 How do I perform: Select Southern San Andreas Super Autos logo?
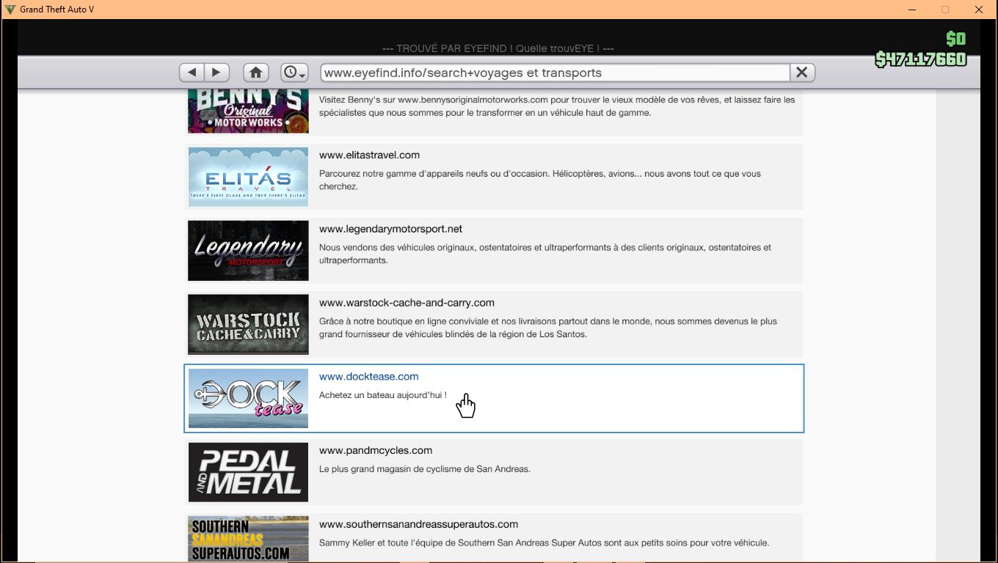[x=248, y=539]
